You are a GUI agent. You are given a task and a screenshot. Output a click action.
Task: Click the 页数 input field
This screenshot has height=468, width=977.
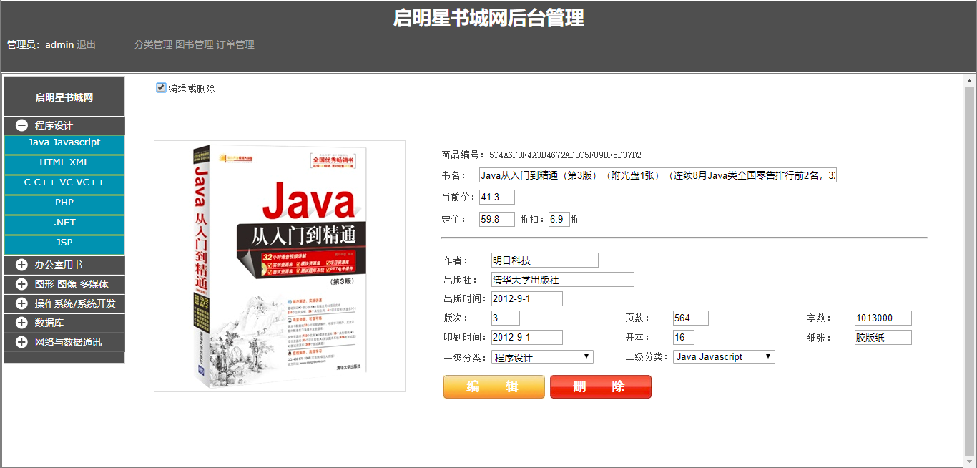[691, 318]
